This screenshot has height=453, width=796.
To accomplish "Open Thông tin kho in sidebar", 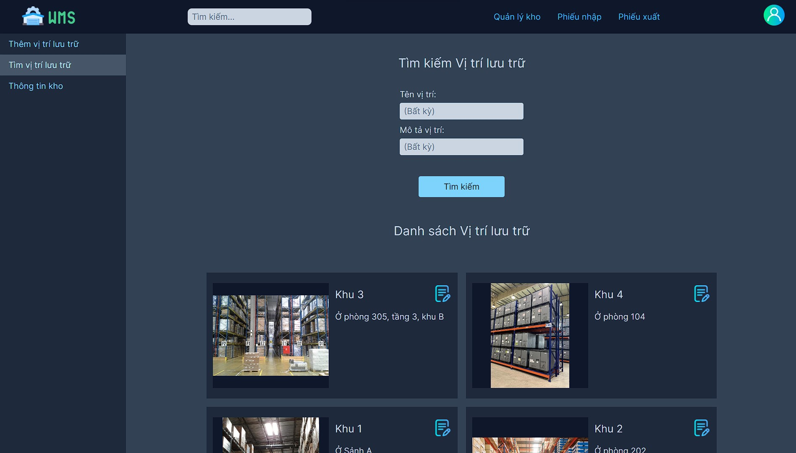I will pyautogui.click(x=63, y=86).
